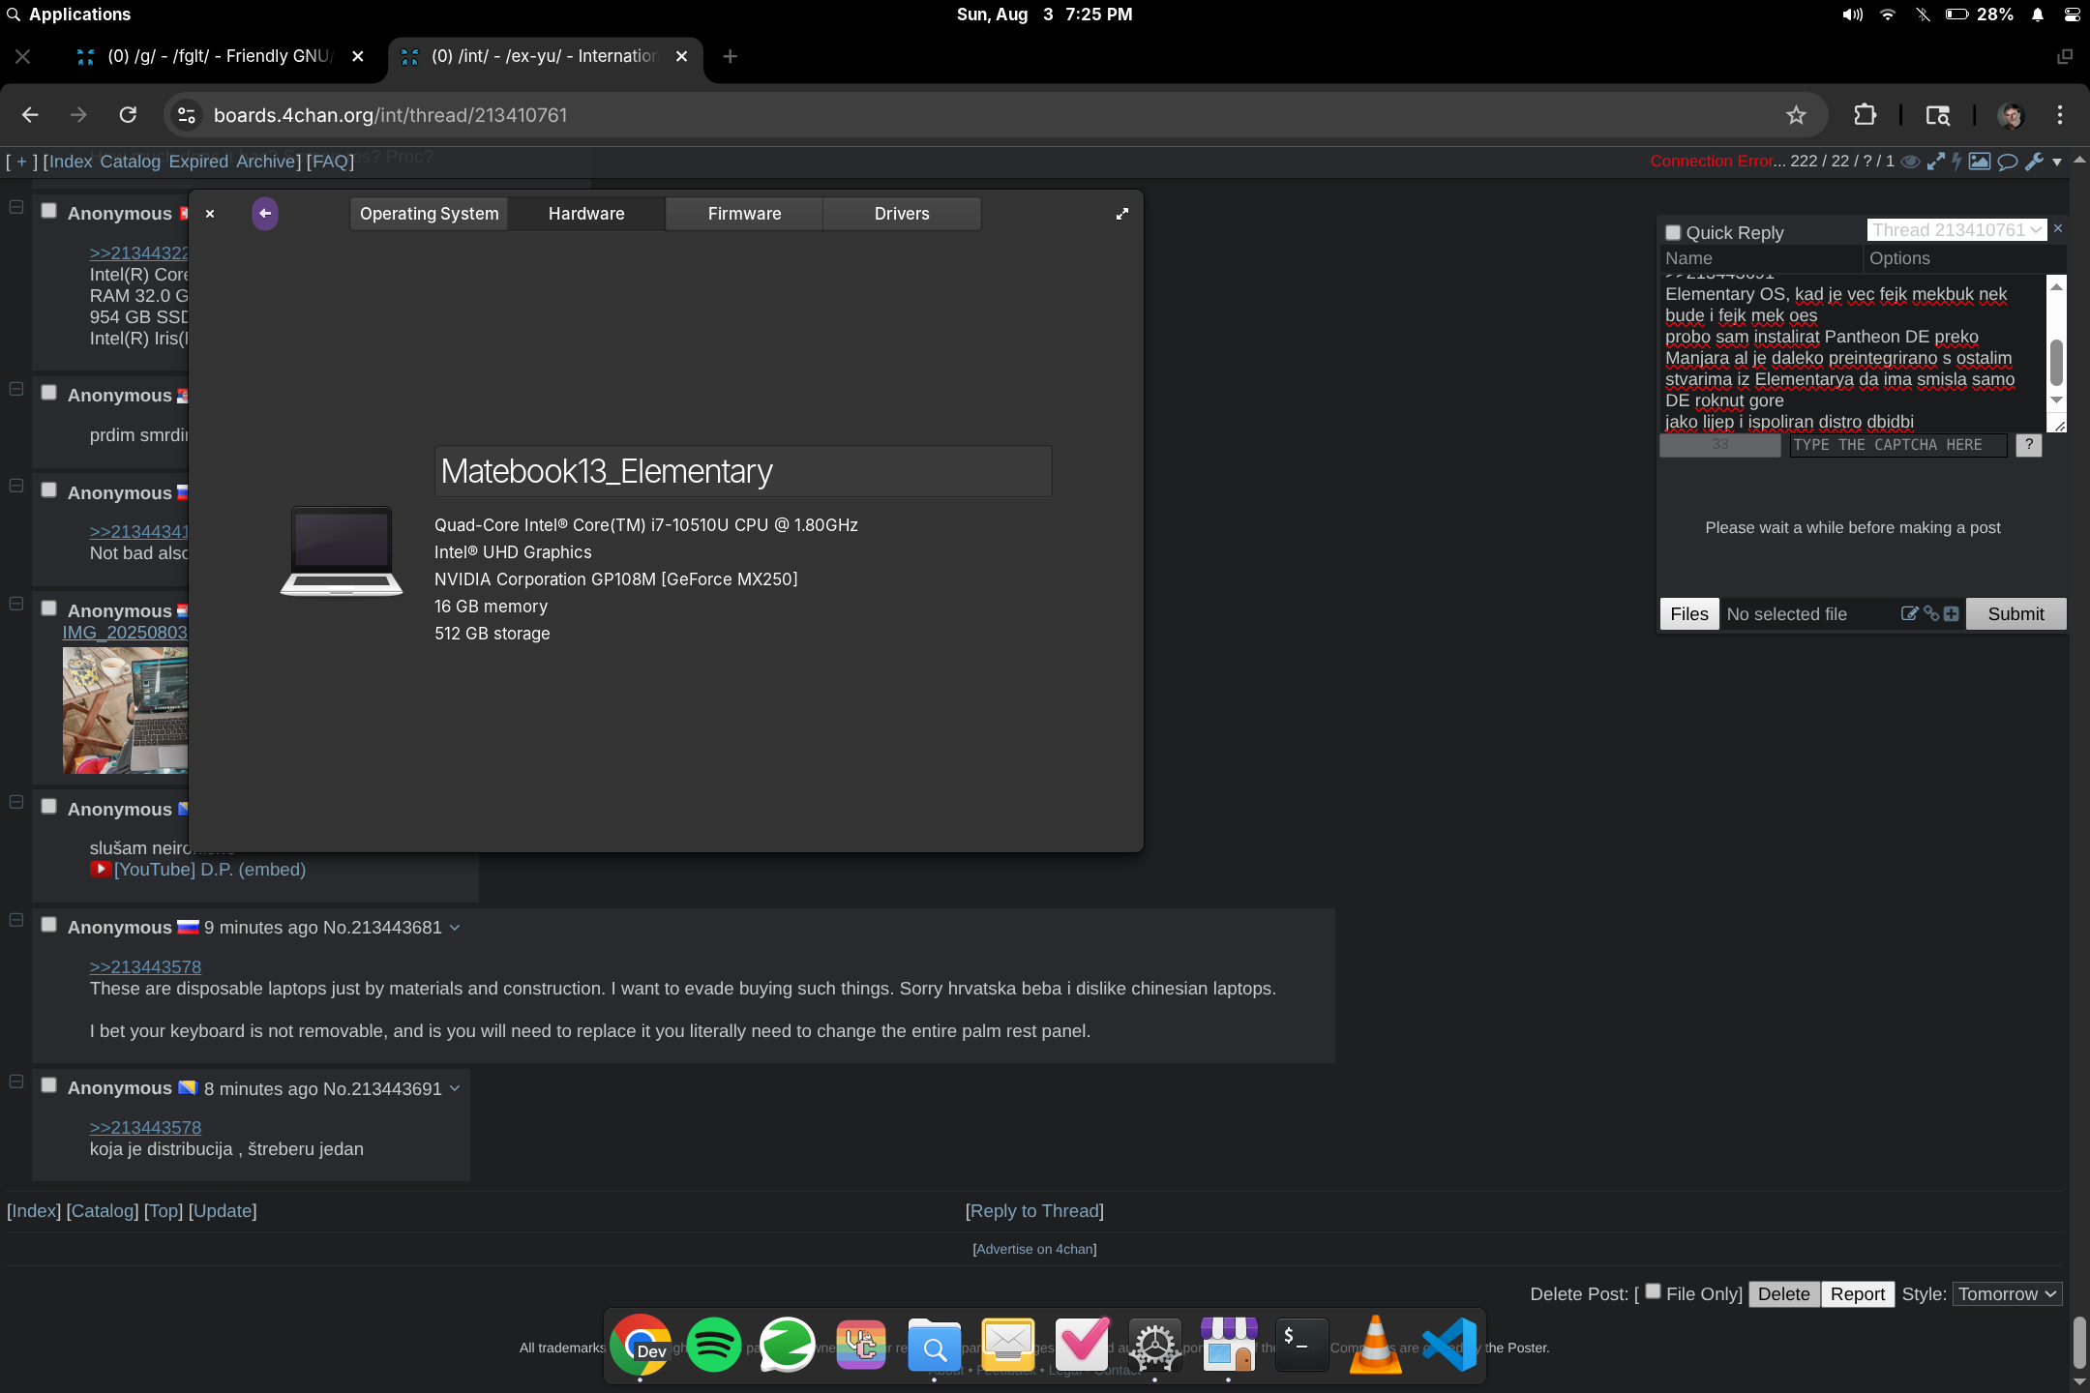Open the Chrome three-dot menu
The image size is (2090, 1393).
[2060, 115]
